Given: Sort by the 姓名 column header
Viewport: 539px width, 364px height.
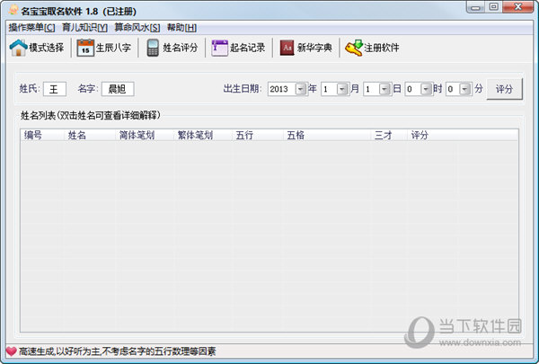Looking at the screenshot, I should click(x=89, y=135).
